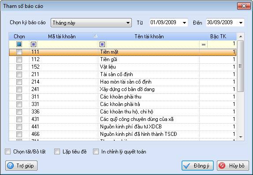
Task: Click the equals operator icon in Bậc TK filter
Action: coord(204,44)
